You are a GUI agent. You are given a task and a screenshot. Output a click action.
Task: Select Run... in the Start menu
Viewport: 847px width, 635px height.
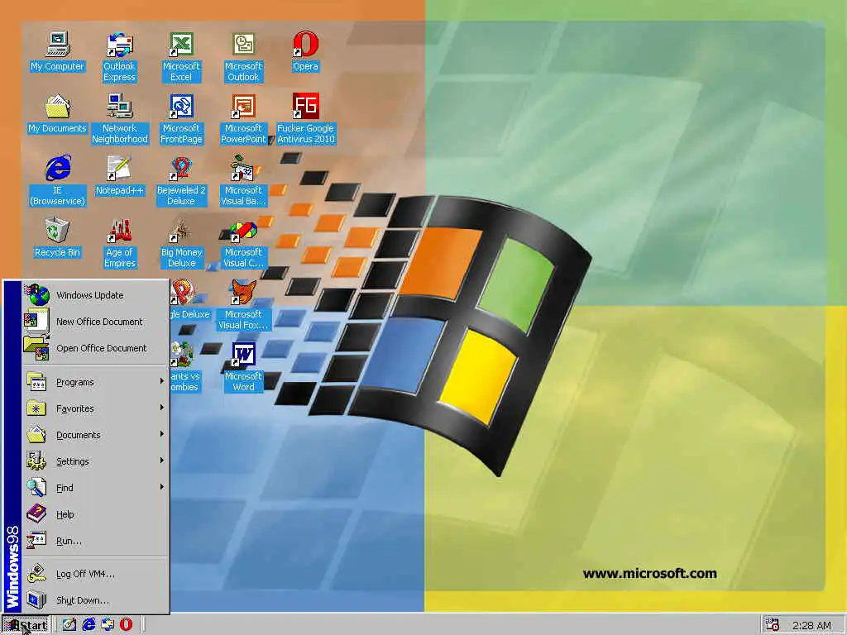point(96,541)
